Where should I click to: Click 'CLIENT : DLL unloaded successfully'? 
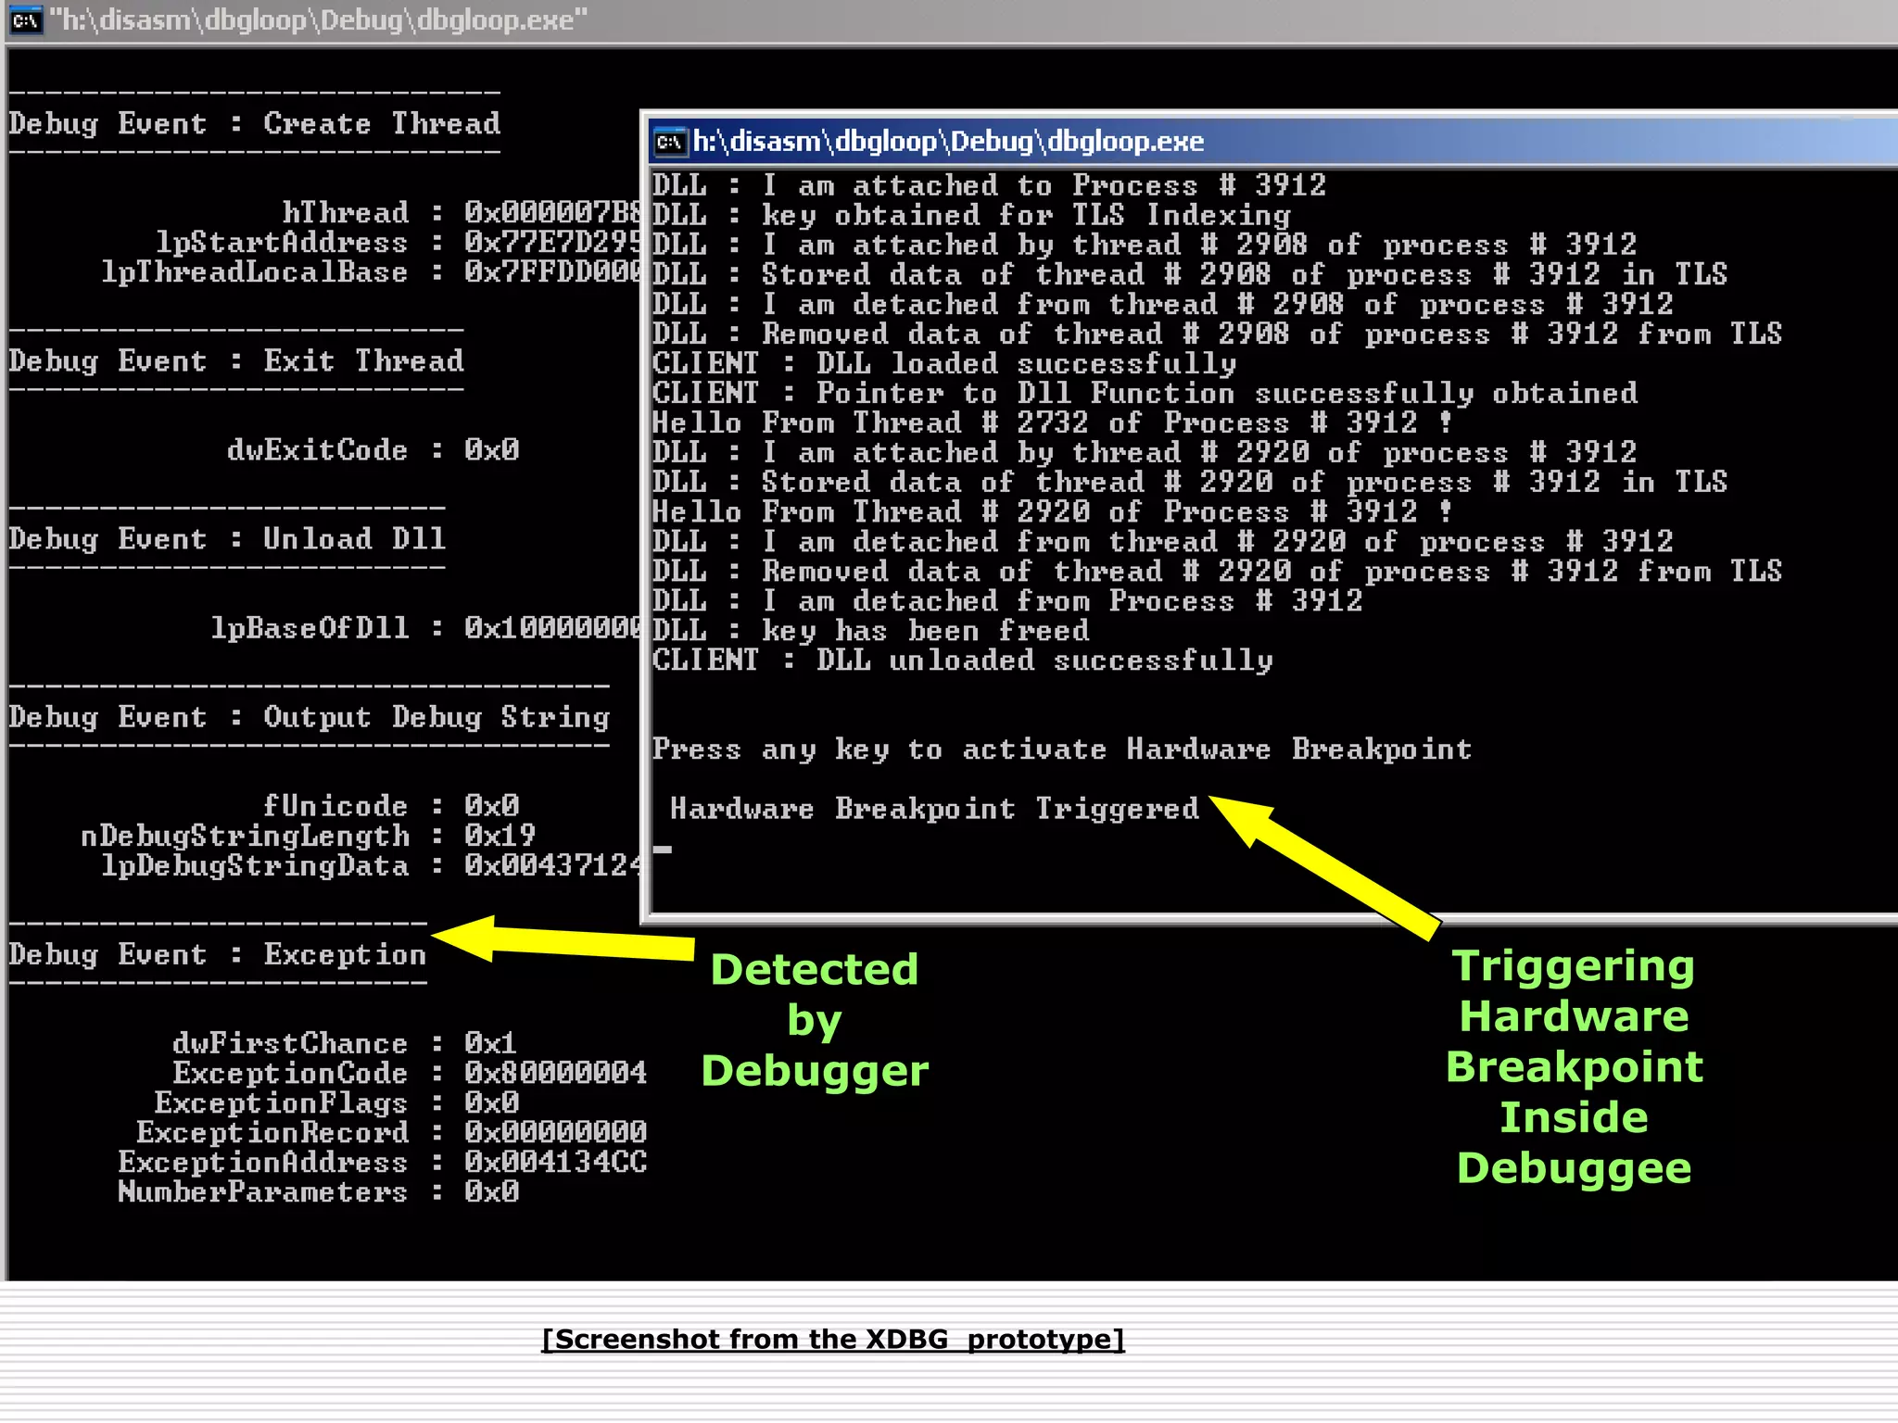pos(963,660)
